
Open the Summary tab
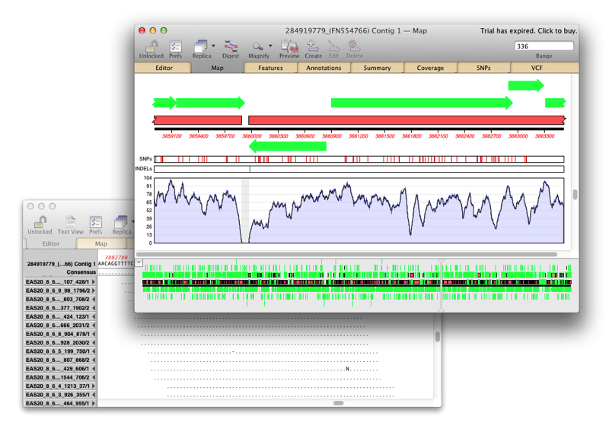377,68
